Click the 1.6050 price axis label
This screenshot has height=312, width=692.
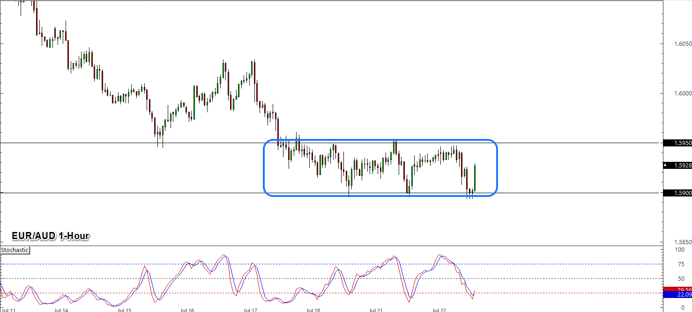[683, 44]
